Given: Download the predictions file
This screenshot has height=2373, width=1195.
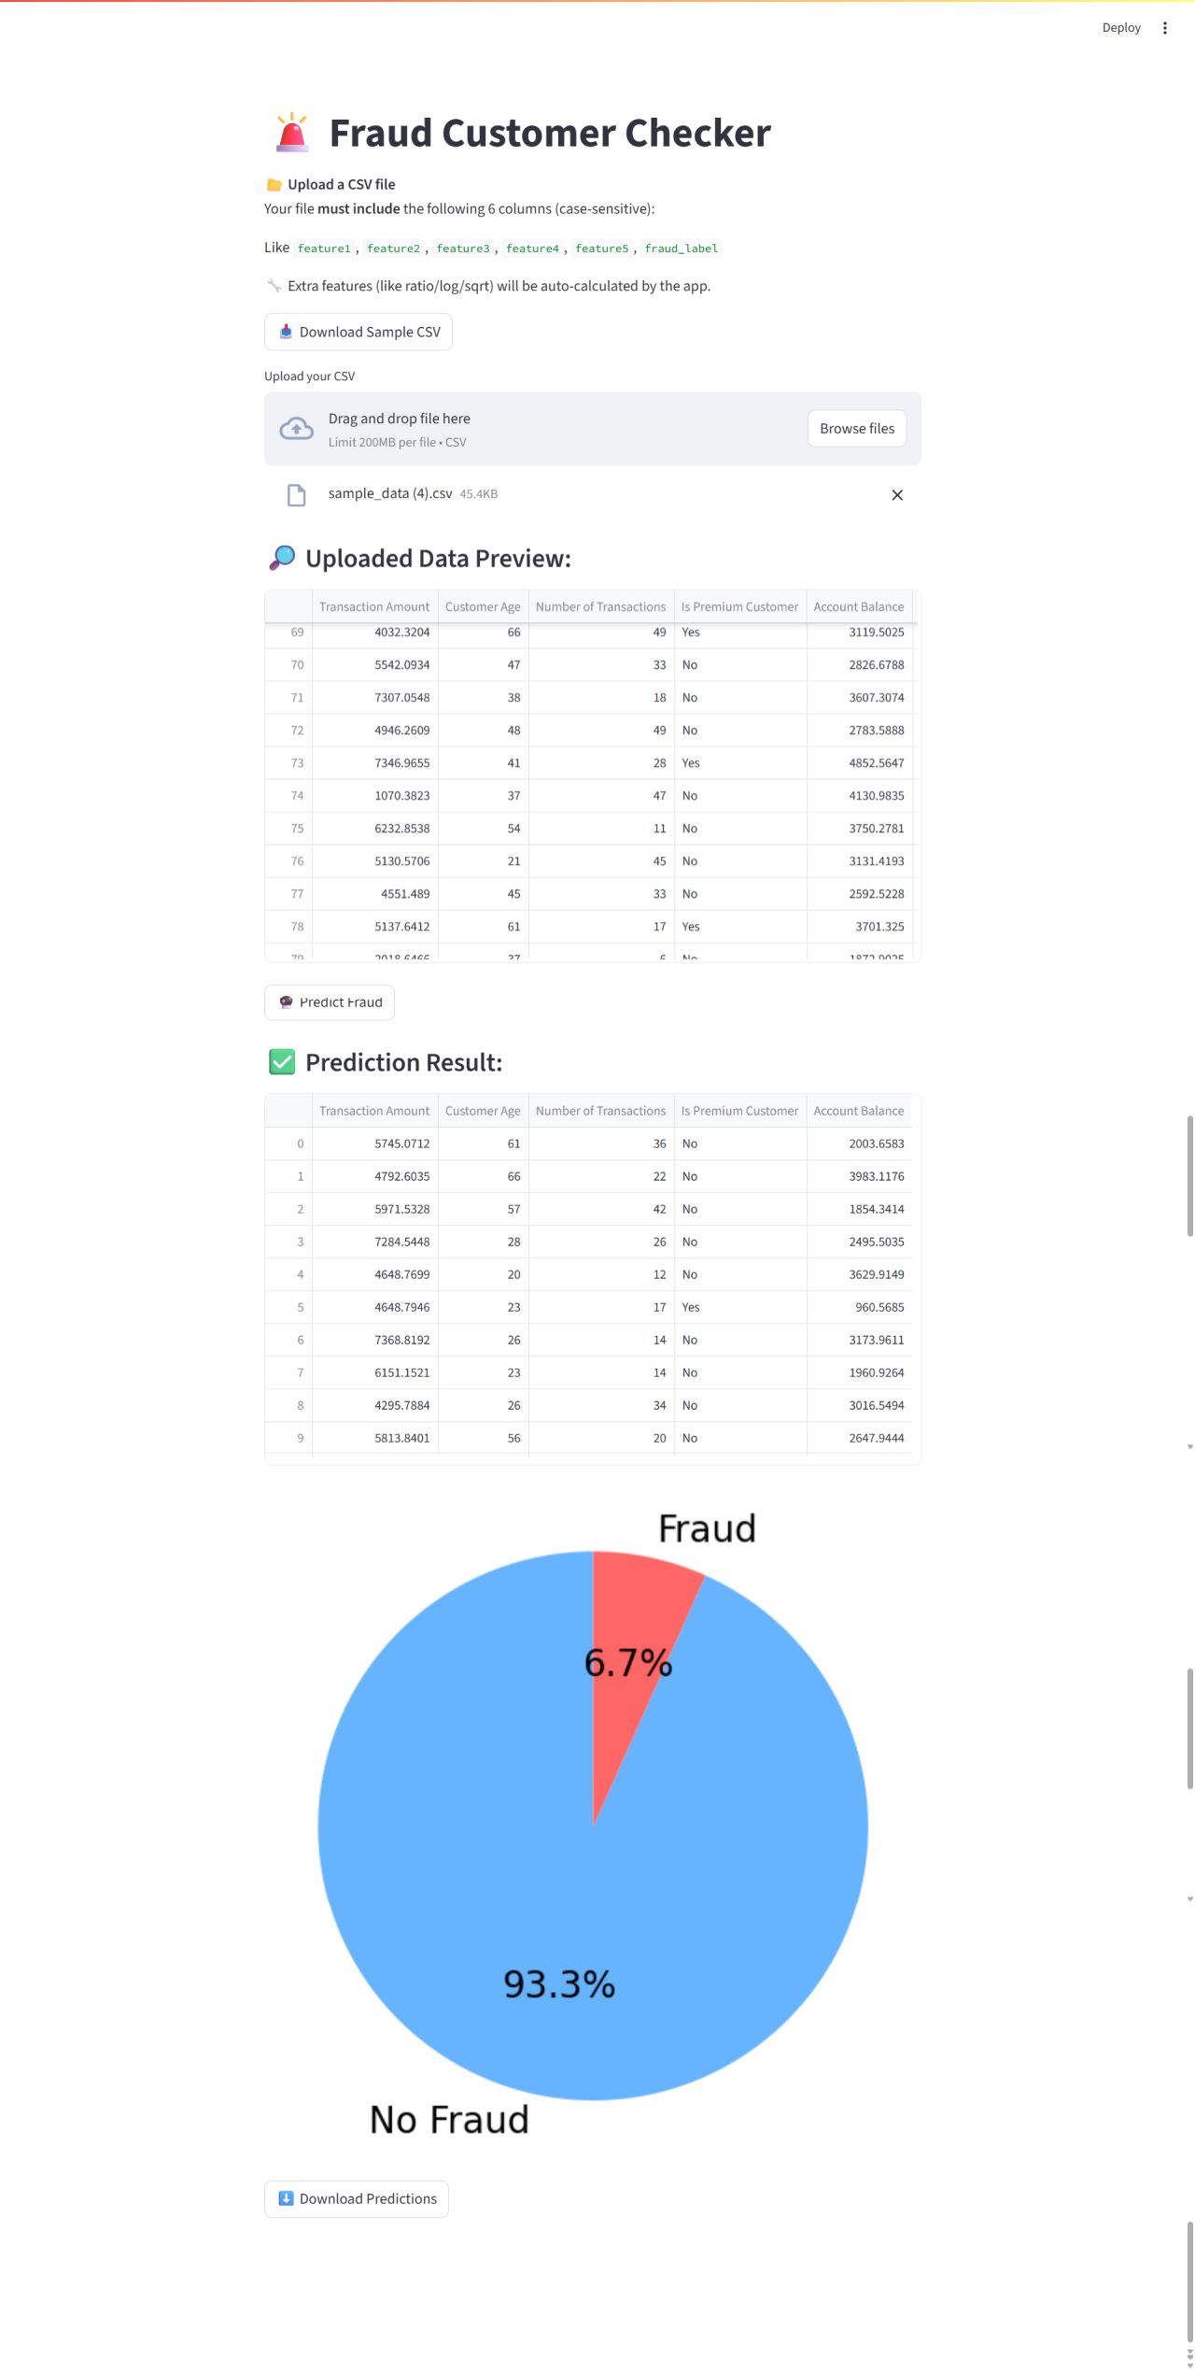Looking at the screenshot, I should pos(357,2199).
